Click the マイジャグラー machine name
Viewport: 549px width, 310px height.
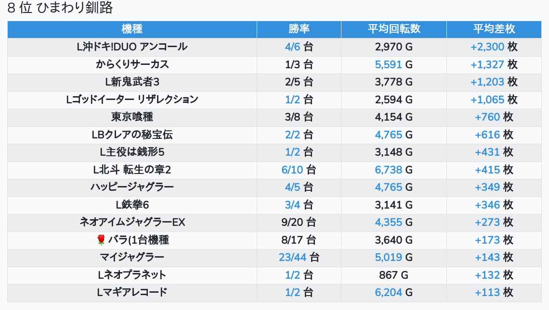tap(132, 257)
